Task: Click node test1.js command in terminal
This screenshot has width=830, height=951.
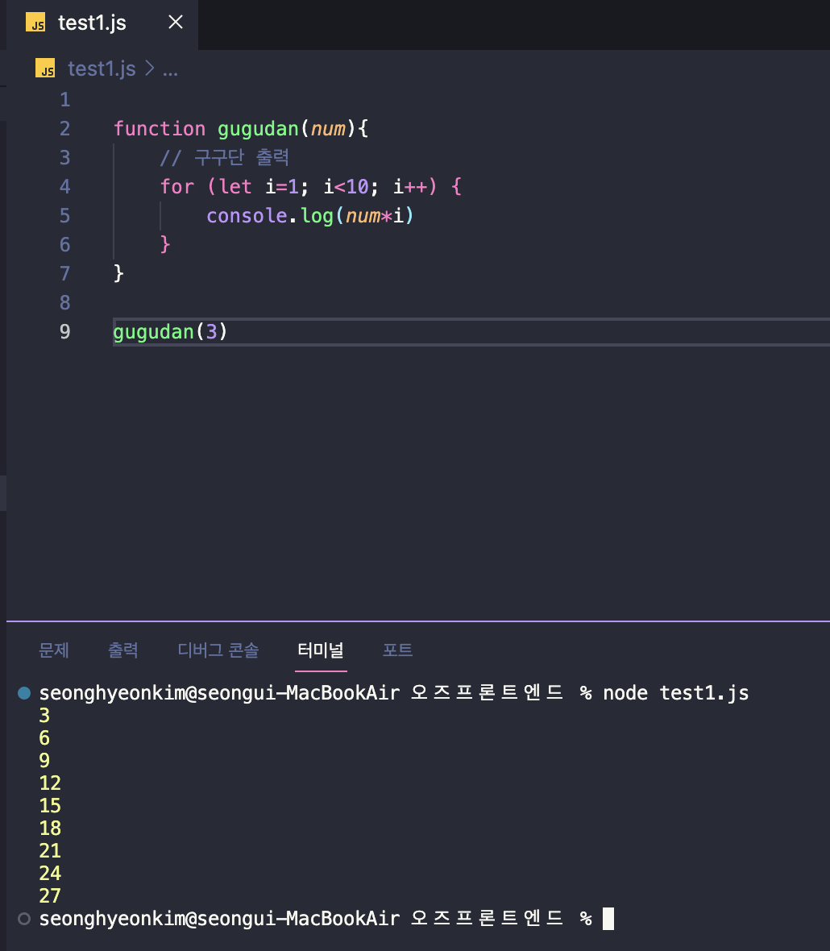Action: click(675, 693)
